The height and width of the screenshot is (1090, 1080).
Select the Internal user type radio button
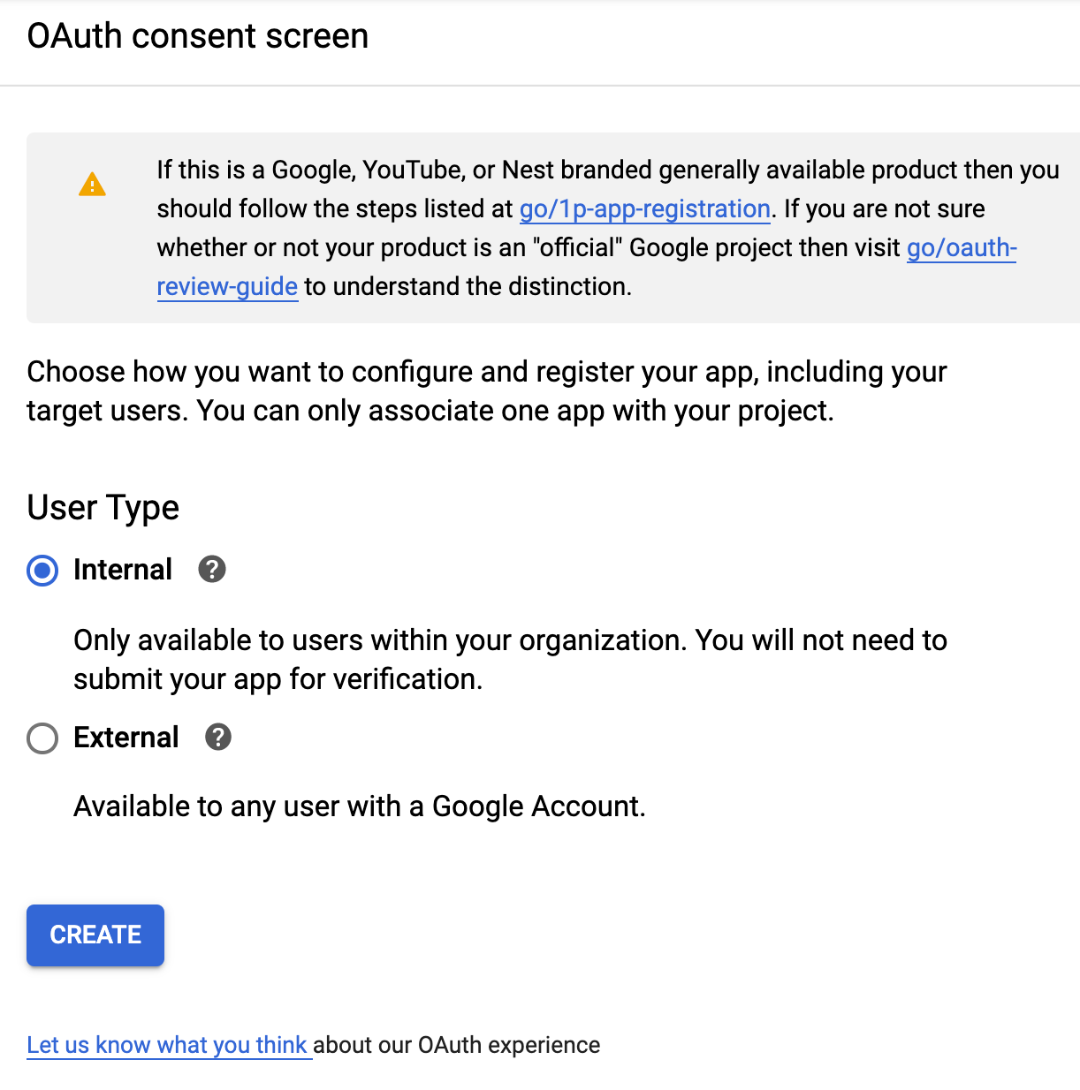tap(42, 571)
